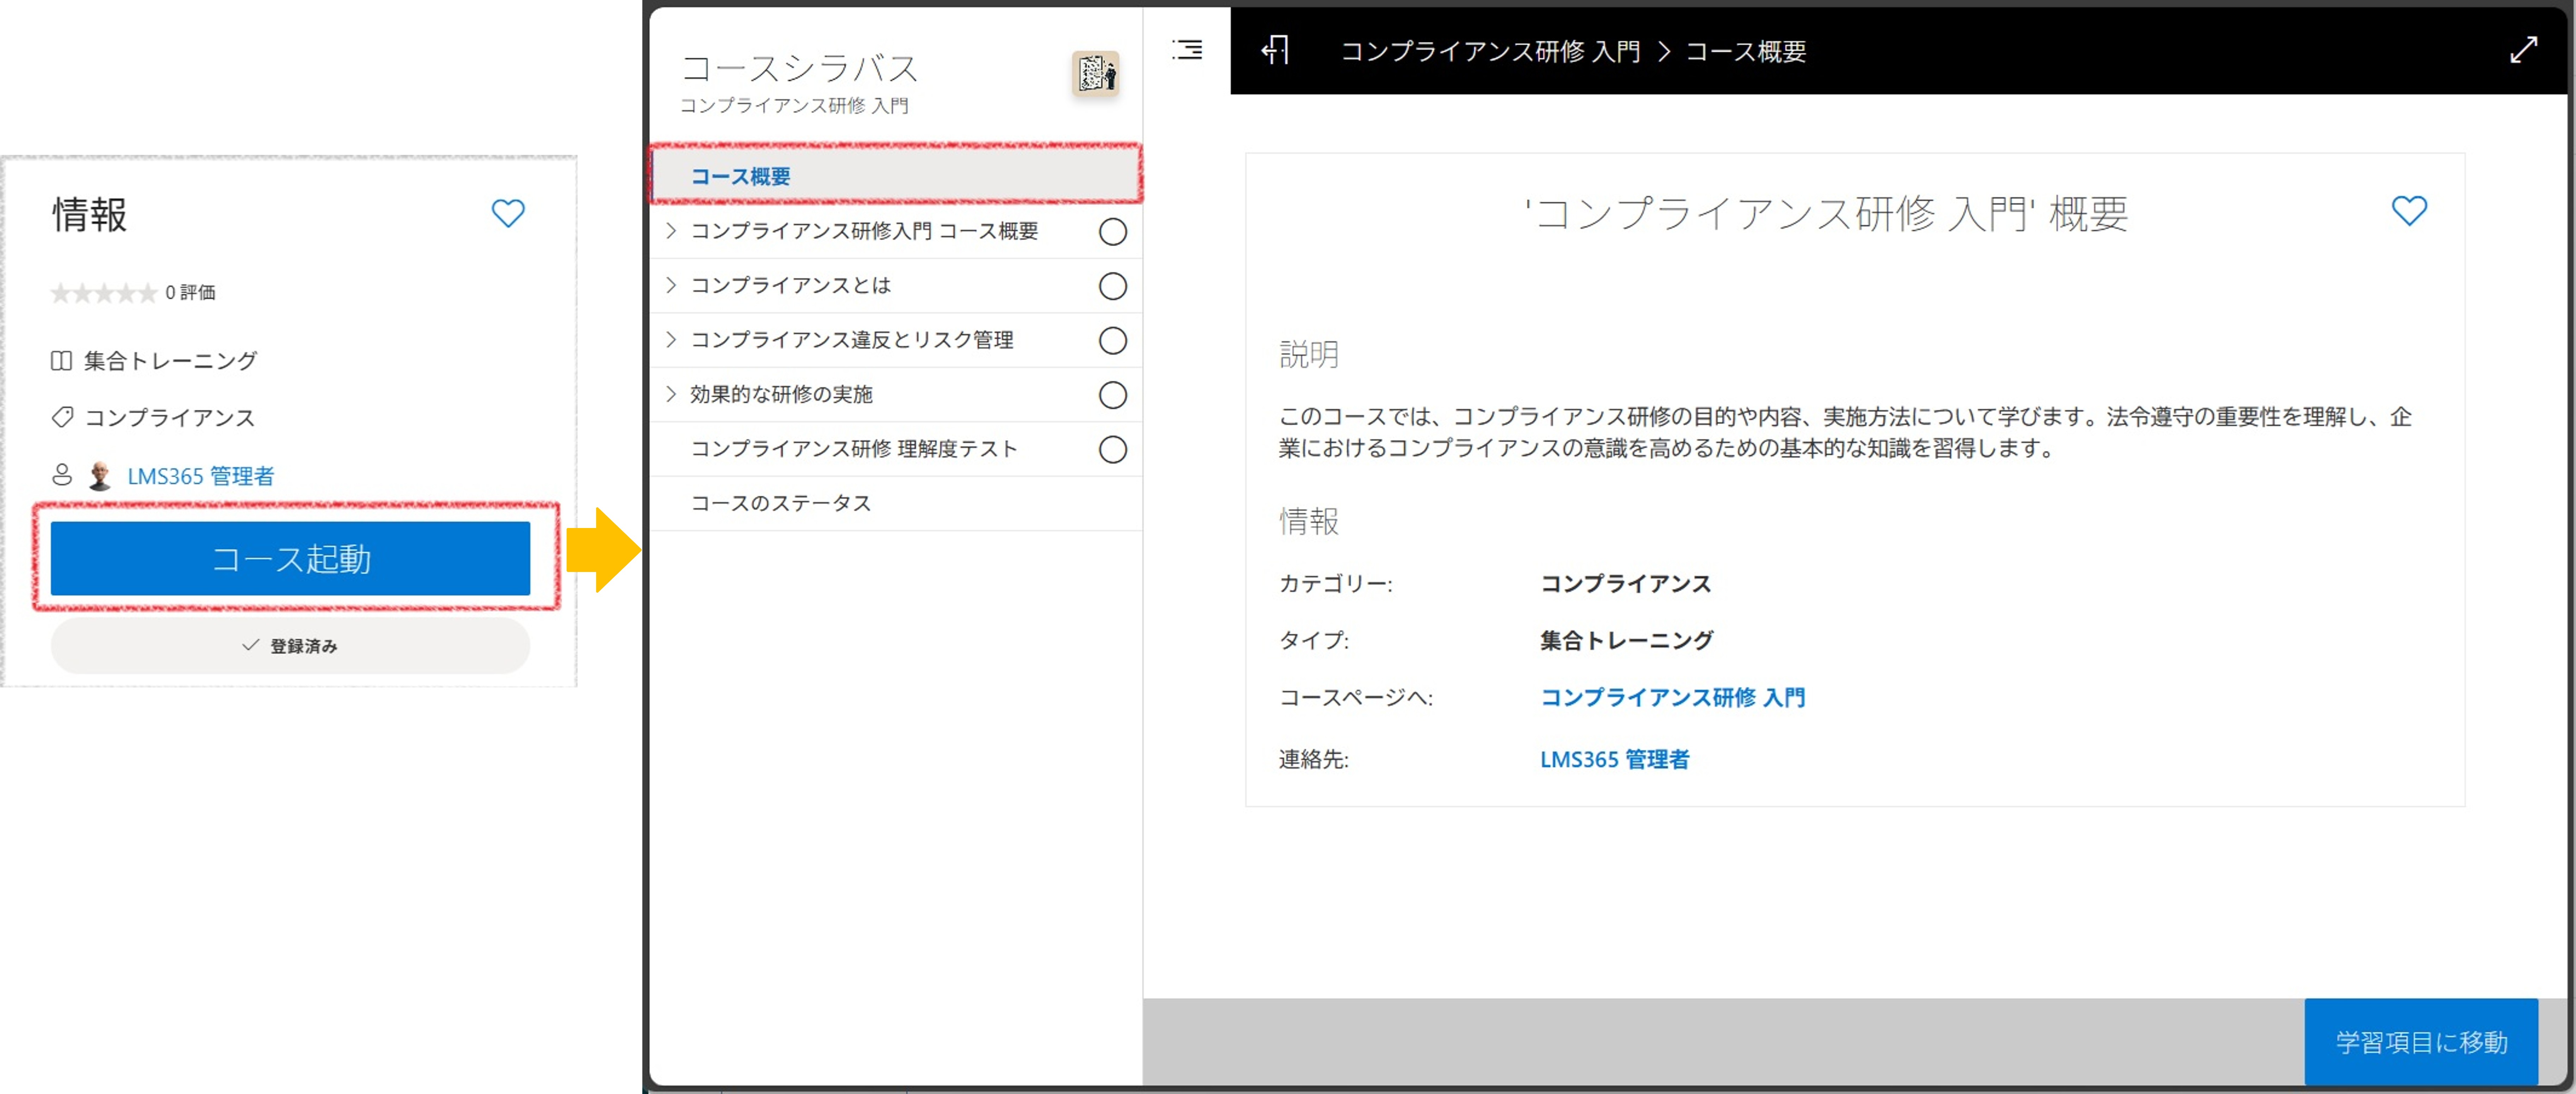The height and width of the screenshot is (1094, 2576).
Task: Click the breadcrumb chevron separator
Action: [1664, 51]
